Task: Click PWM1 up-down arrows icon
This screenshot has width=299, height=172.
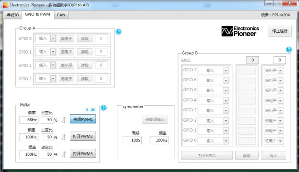Action: (64, 120)
